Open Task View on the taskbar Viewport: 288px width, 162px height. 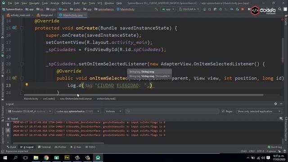click(x=26, y=158)
